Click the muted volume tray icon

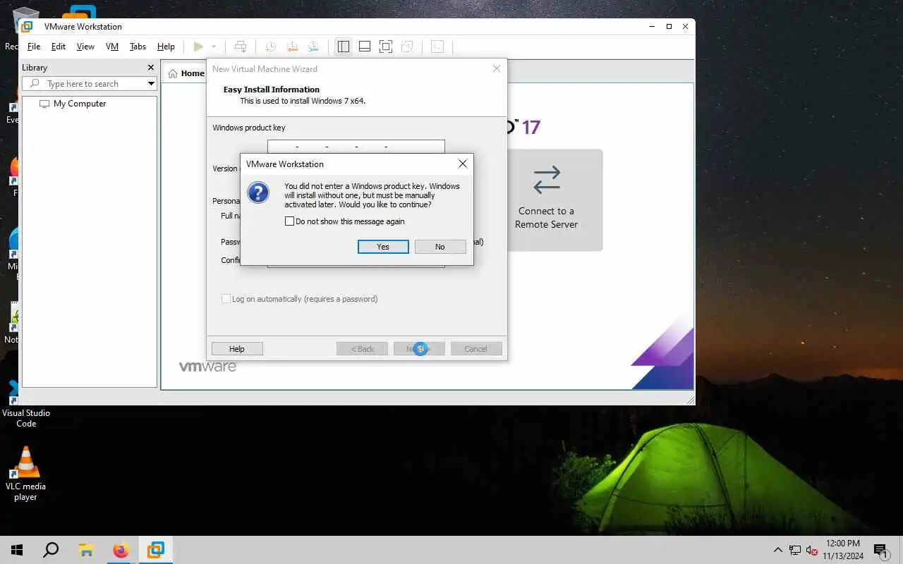(812, 550)
